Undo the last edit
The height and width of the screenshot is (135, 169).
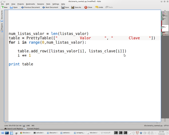point(99,7)
